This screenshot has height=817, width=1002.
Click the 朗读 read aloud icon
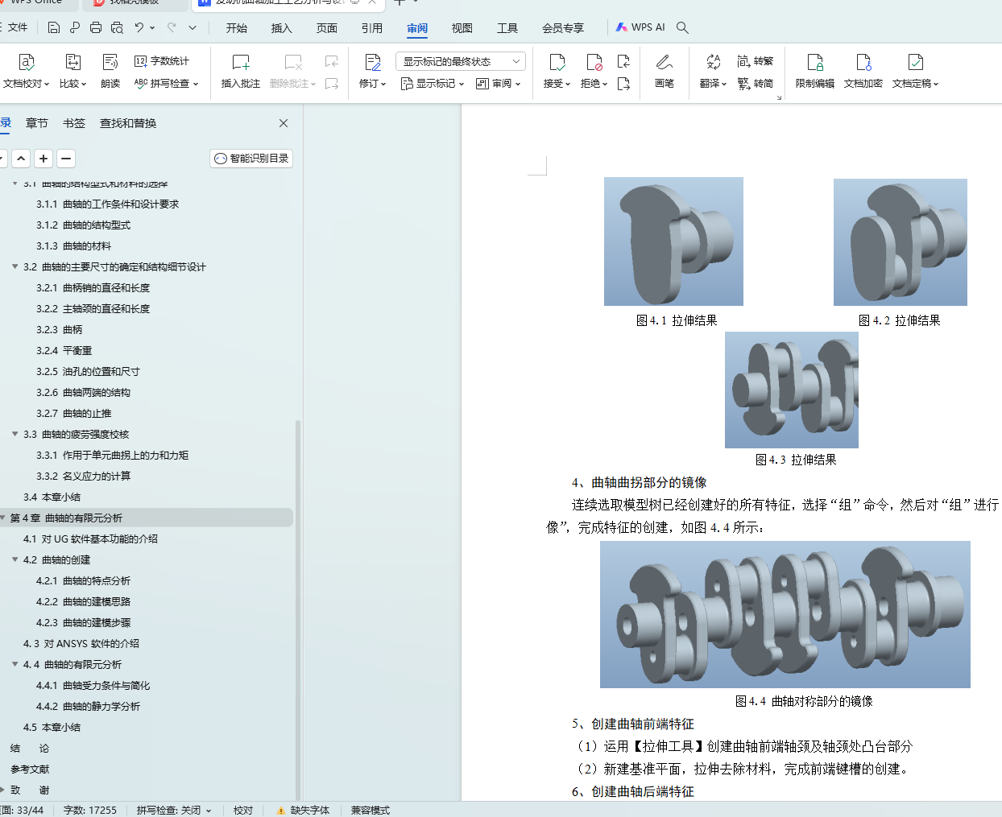(x=110, y=62)
